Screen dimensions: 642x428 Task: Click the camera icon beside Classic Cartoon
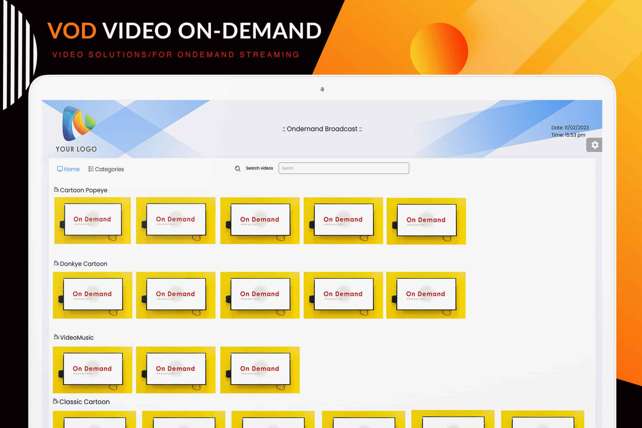click(x=56, y=401)
